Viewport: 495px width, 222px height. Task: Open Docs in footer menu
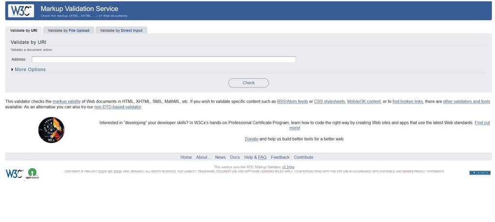point(235,157)
